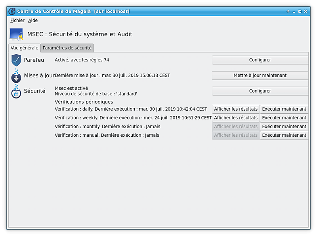Click the window title 'Centre de Contrôle de Mageia'
The width and height of the screenshot is (317, 236).
pos(54,11)
